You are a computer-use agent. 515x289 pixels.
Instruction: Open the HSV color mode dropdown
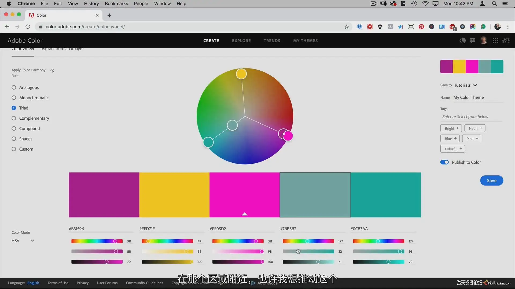[23, 241]
